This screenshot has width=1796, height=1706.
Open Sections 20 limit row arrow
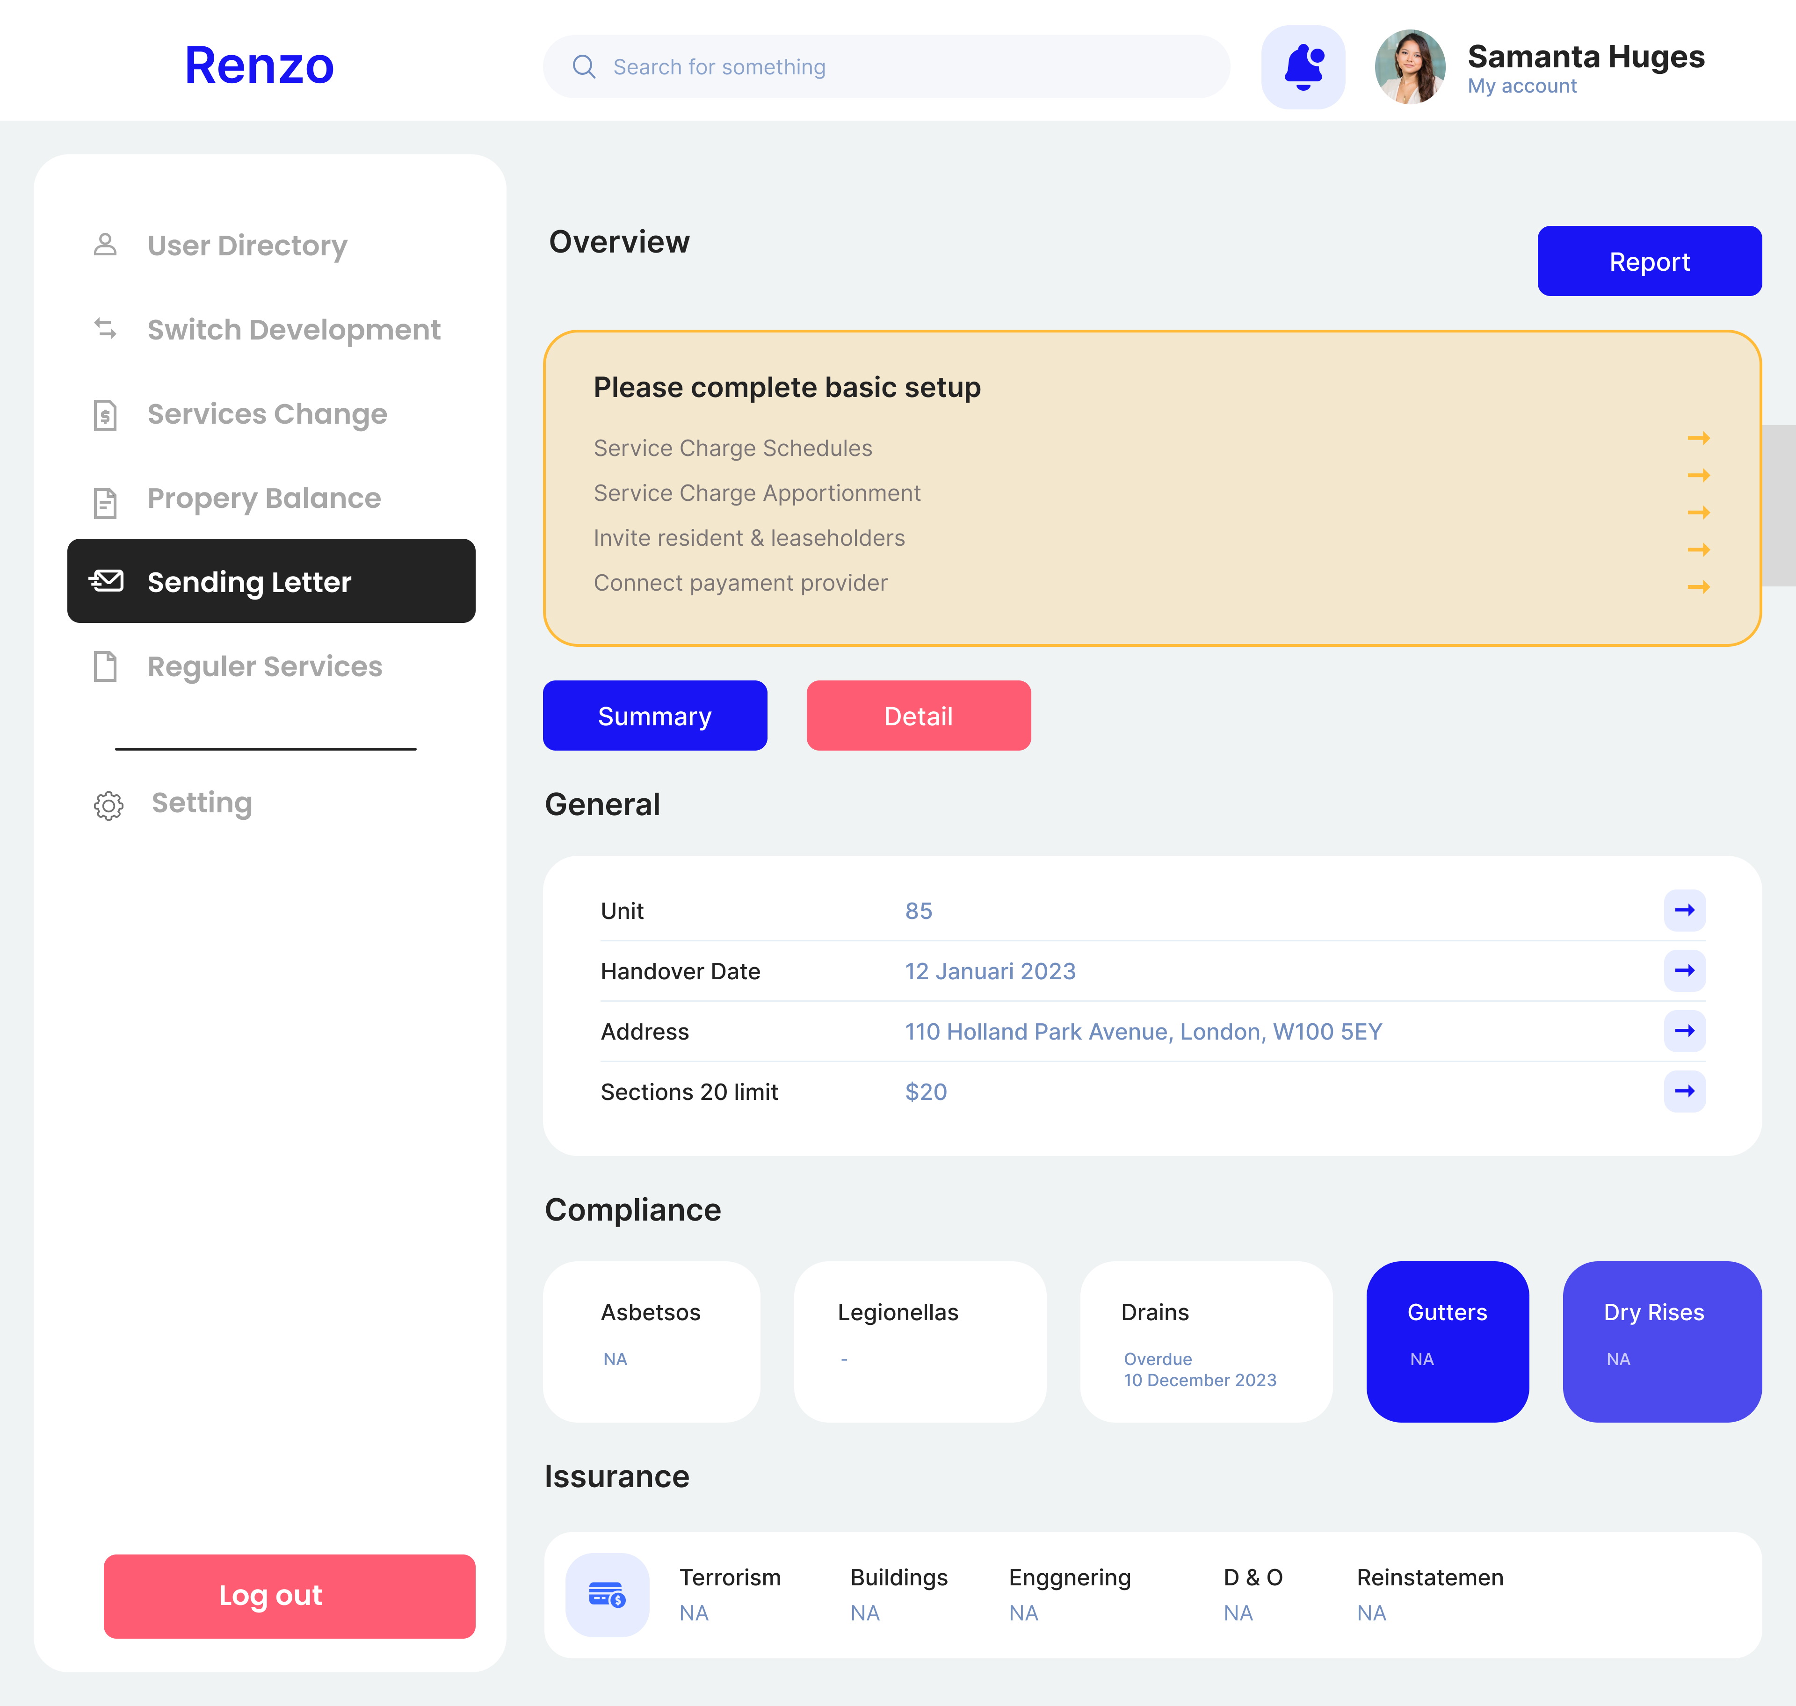1684,1091
